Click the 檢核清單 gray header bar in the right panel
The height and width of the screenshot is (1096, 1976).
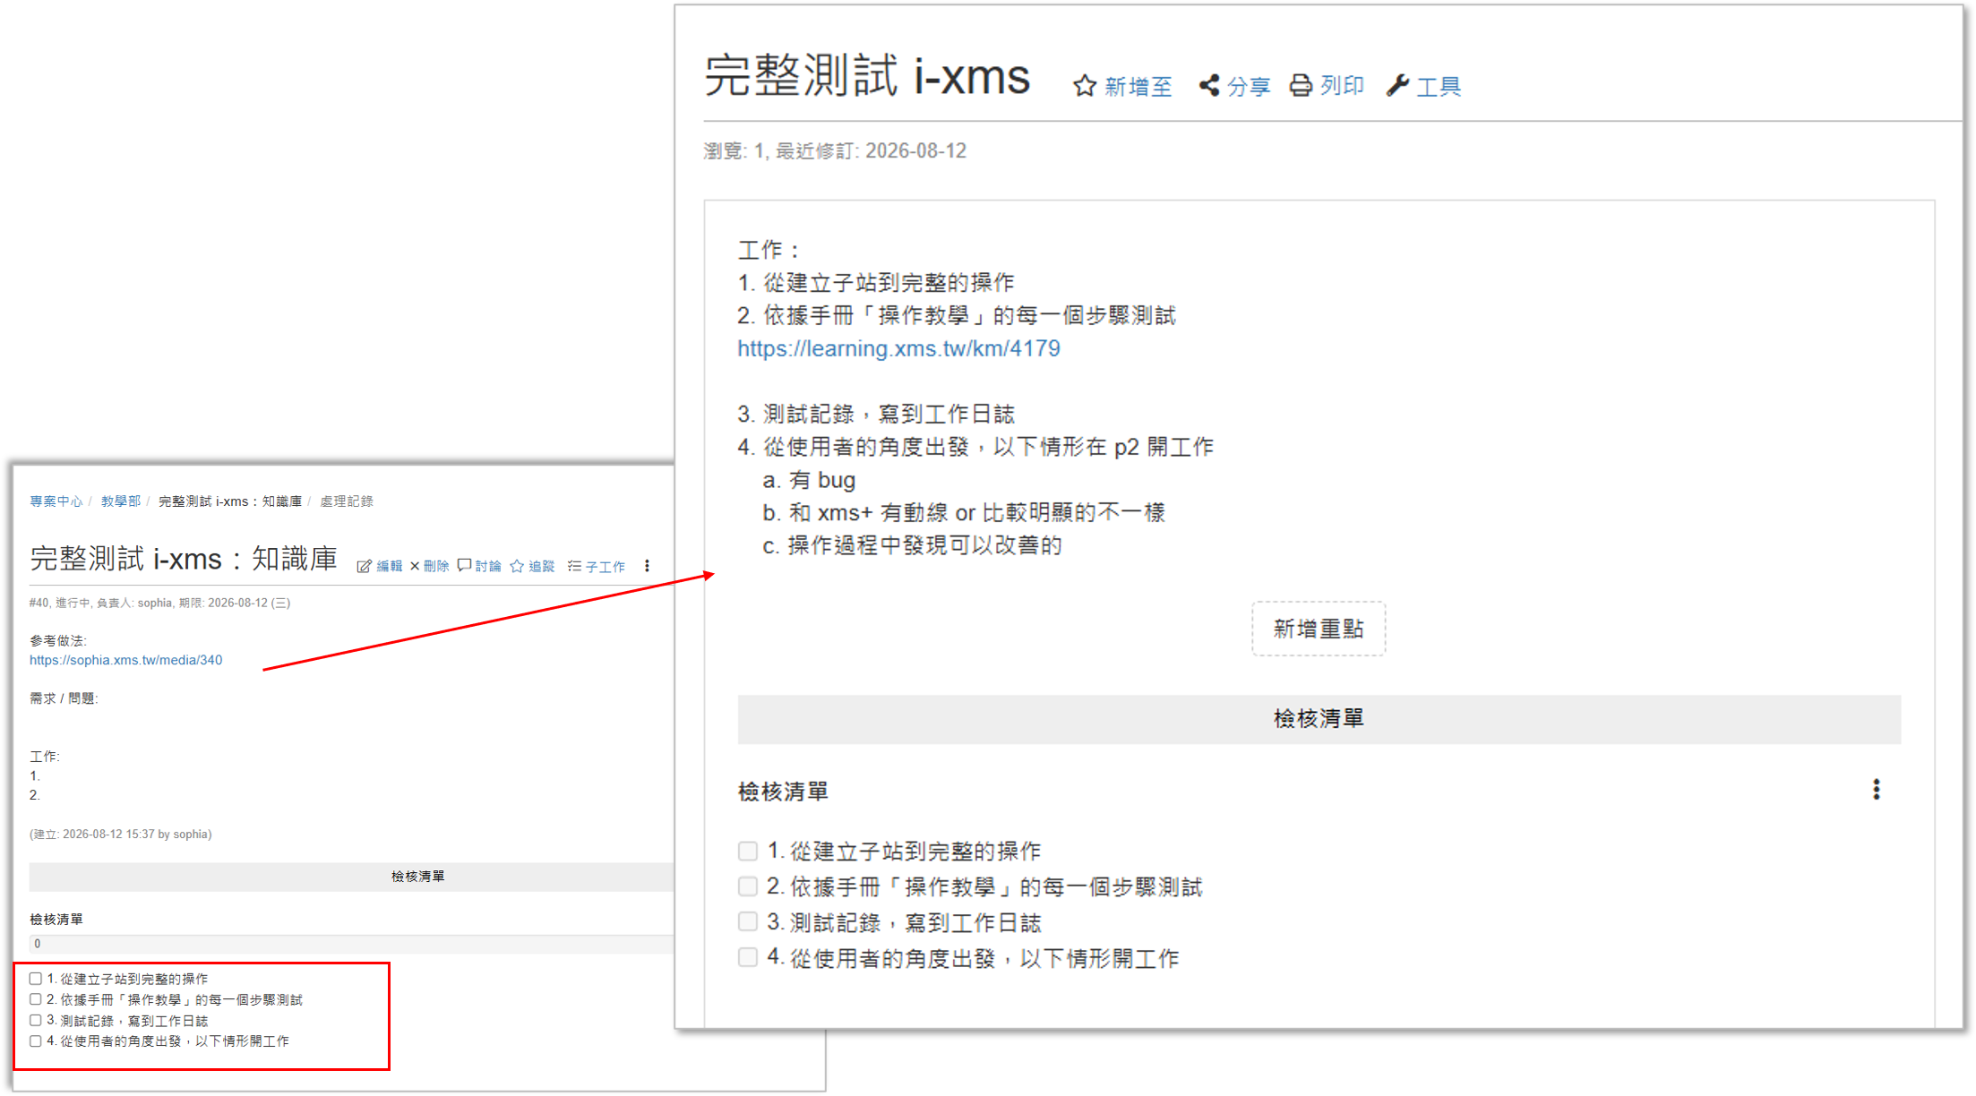tap(1319, 719)
